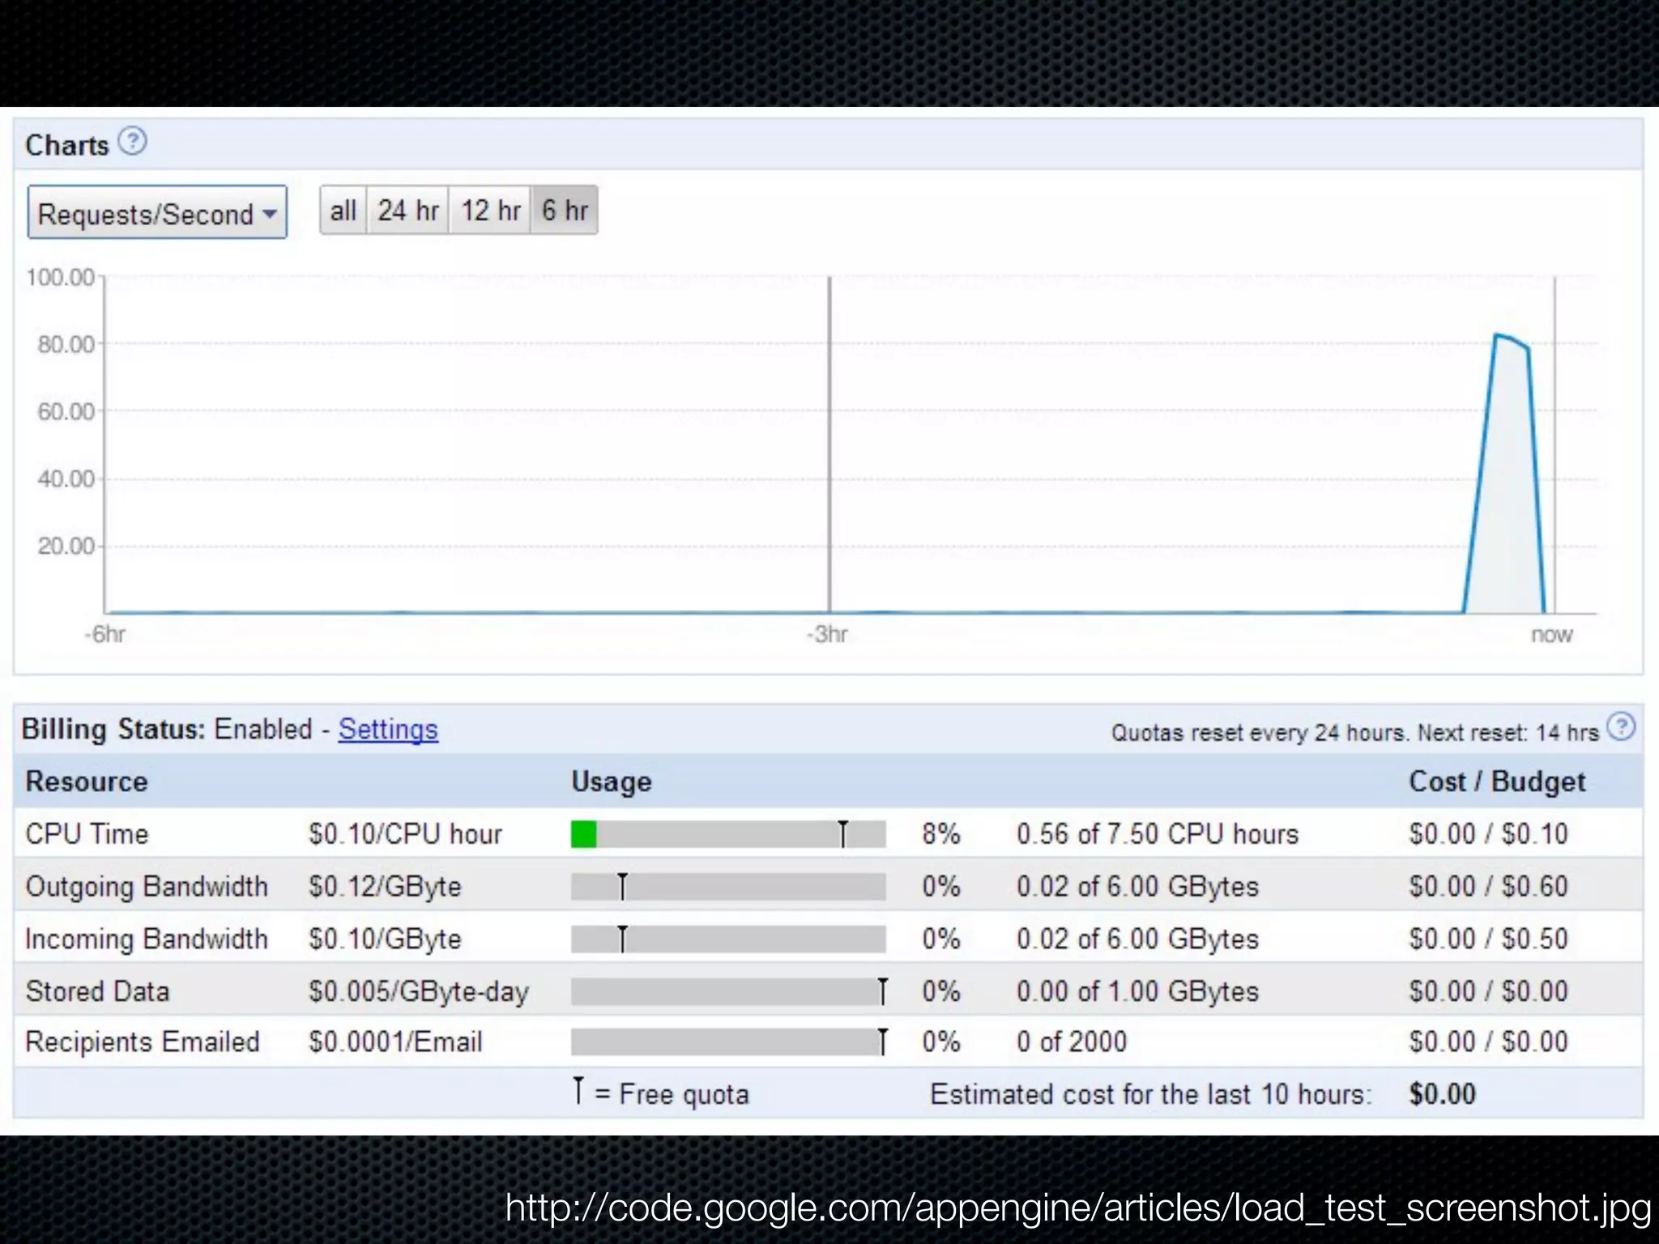The width and height of the screenshot is (1659, 1244).
Task: Click the Incoming Bandwidth usage bar
Action: (x=728, y=939)
